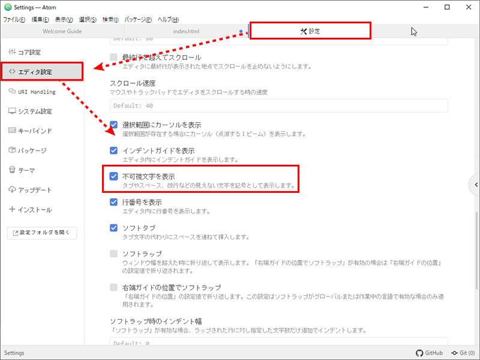Click the Settings label in status bar
This screenshot has width=480, height=360.
click(14, 353)
